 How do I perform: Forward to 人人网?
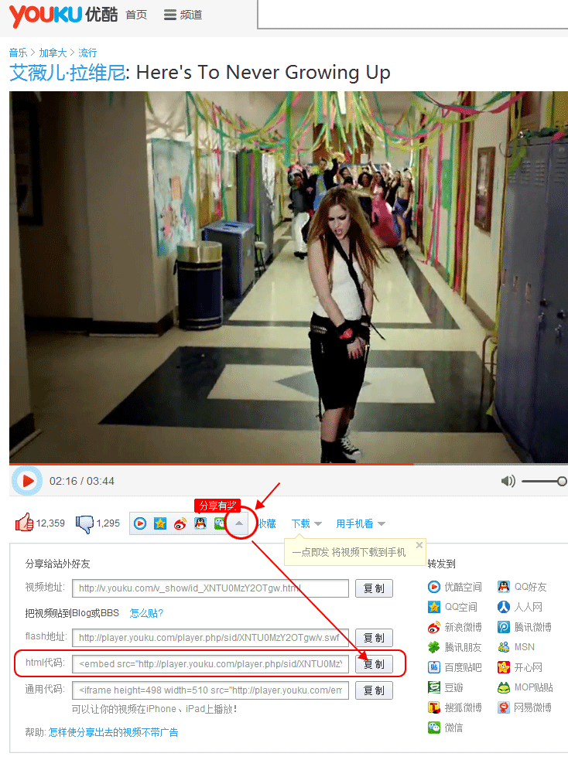point(519,607)
